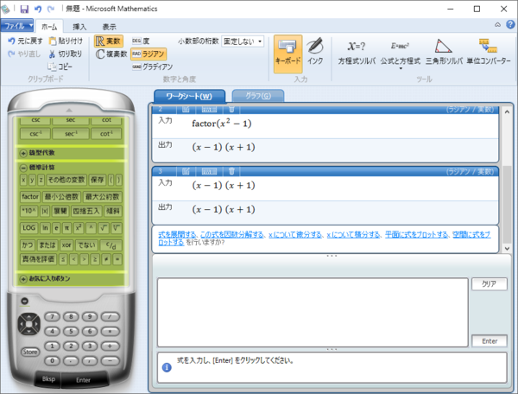Click the calculator Store button
Screen dimensions: 518x394
pyautogui.click(x=30, y=352)
